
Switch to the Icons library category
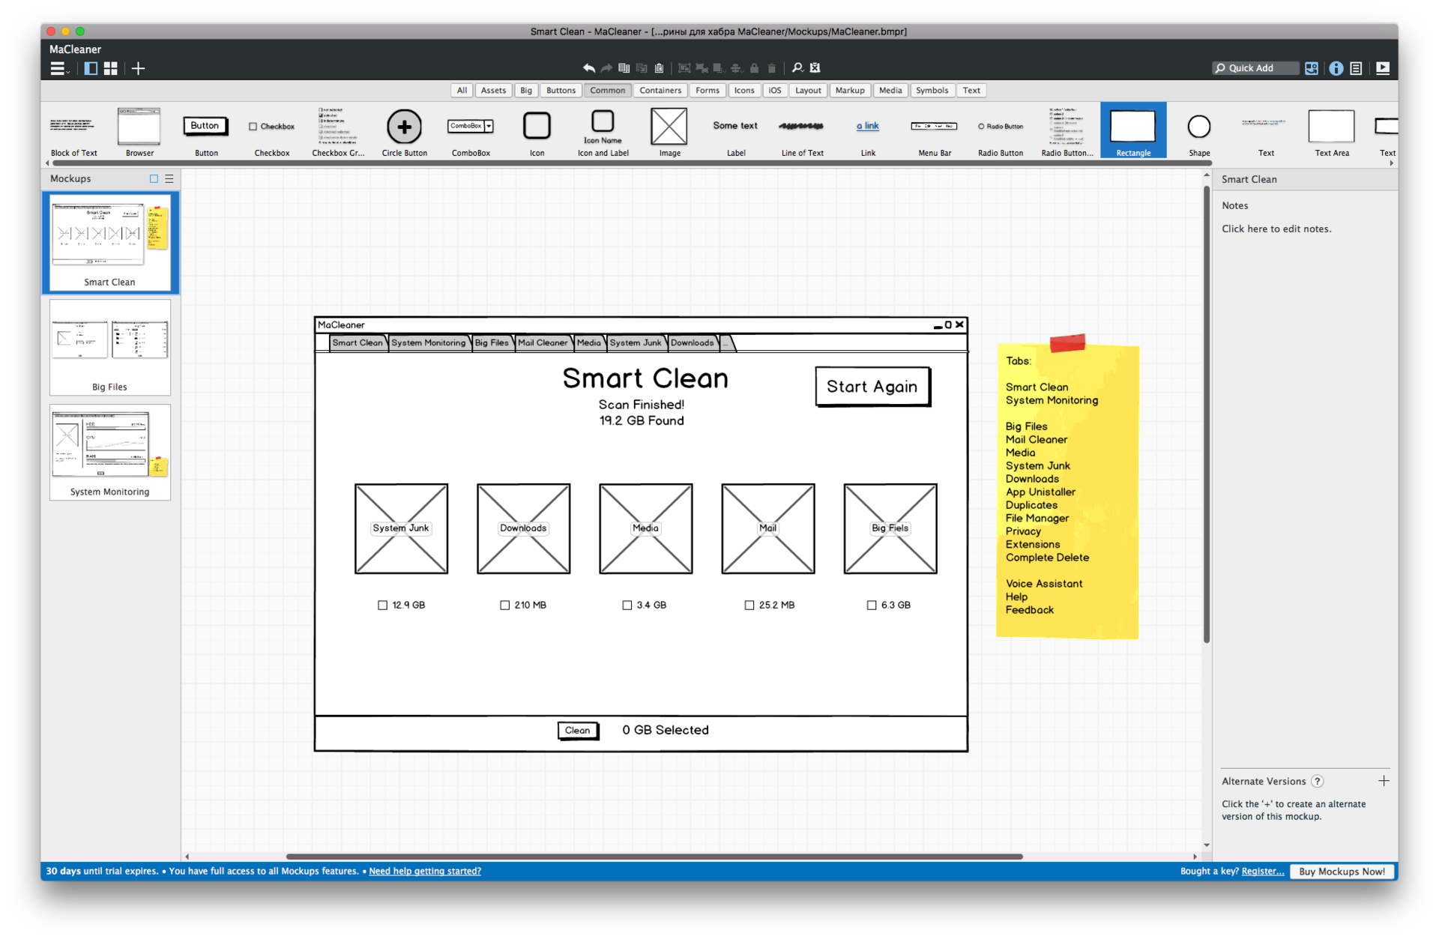point(743,91)
